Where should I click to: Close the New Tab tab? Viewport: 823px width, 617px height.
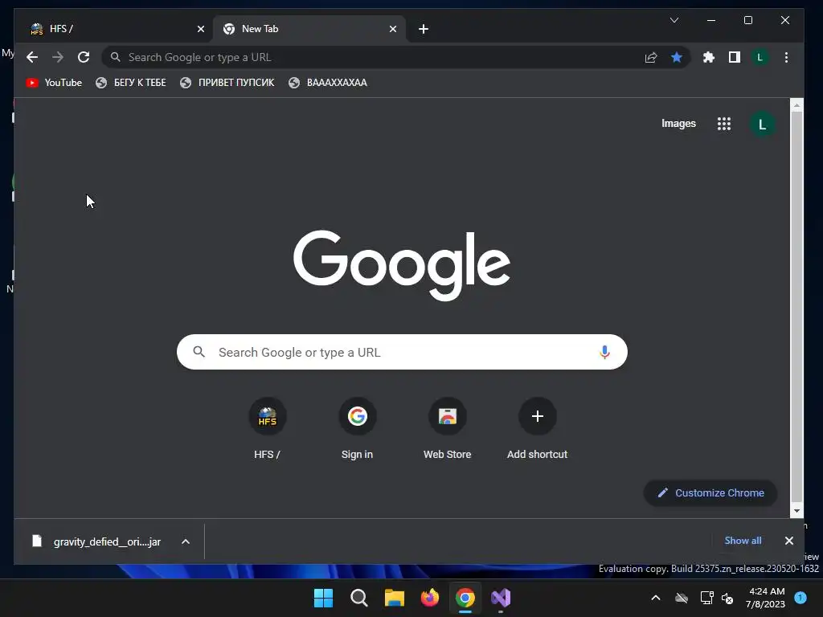coord(392,29)
